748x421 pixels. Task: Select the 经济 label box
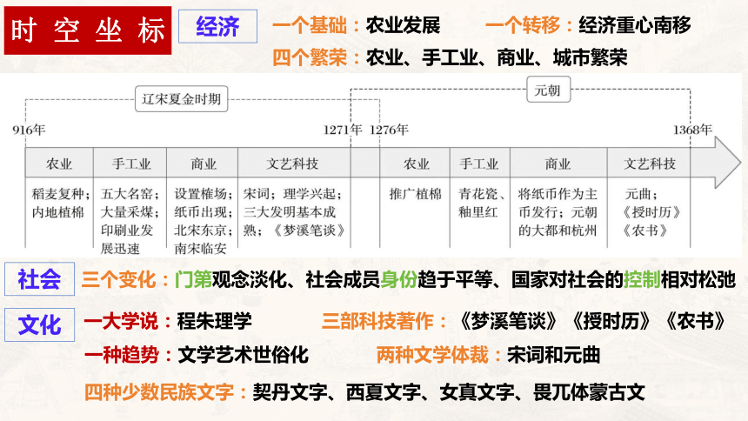point(217,26)
